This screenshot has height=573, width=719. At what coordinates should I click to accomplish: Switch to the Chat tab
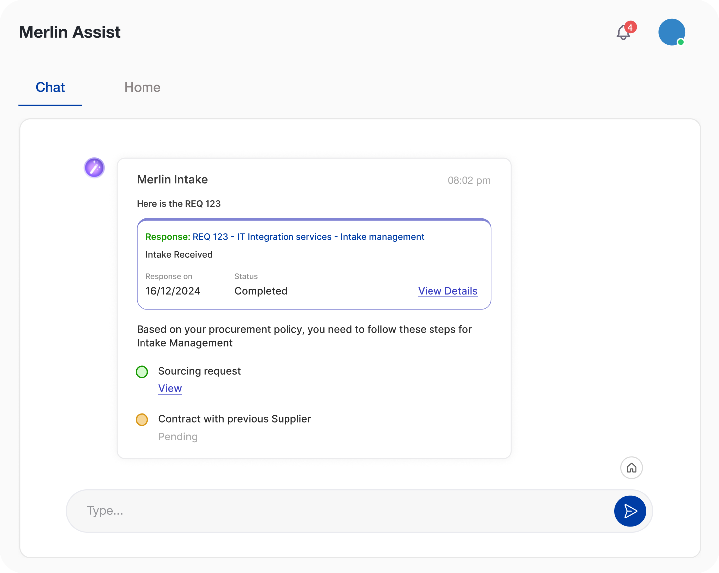[50, 88]
